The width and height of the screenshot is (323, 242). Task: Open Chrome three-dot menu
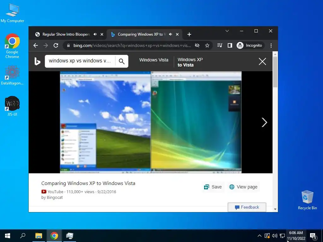click(271, 45)
